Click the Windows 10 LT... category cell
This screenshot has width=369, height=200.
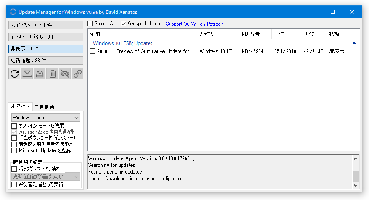coord(217,51)
